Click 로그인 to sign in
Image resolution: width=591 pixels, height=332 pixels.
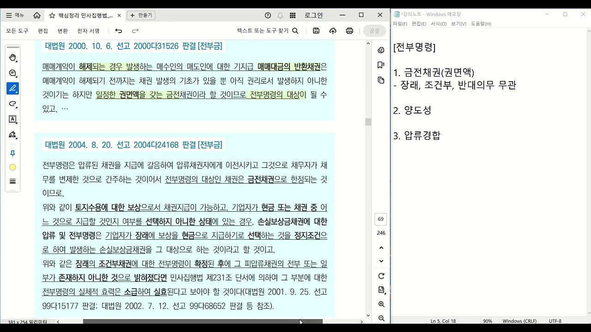click(x=314, y=15)
